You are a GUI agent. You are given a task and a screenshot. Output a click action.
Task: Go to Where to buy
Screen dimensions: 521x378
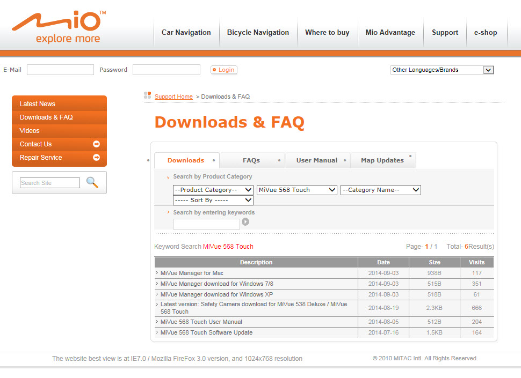327,33
